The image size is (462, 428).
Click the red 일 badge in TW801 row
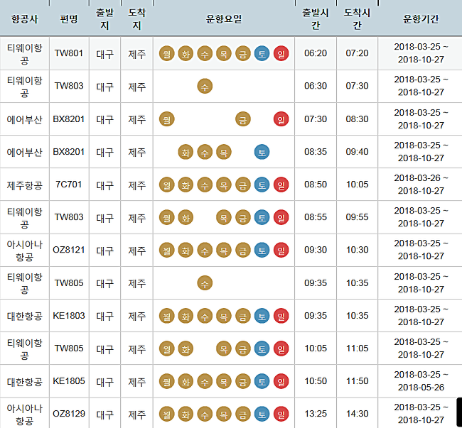tap(281, 53)
